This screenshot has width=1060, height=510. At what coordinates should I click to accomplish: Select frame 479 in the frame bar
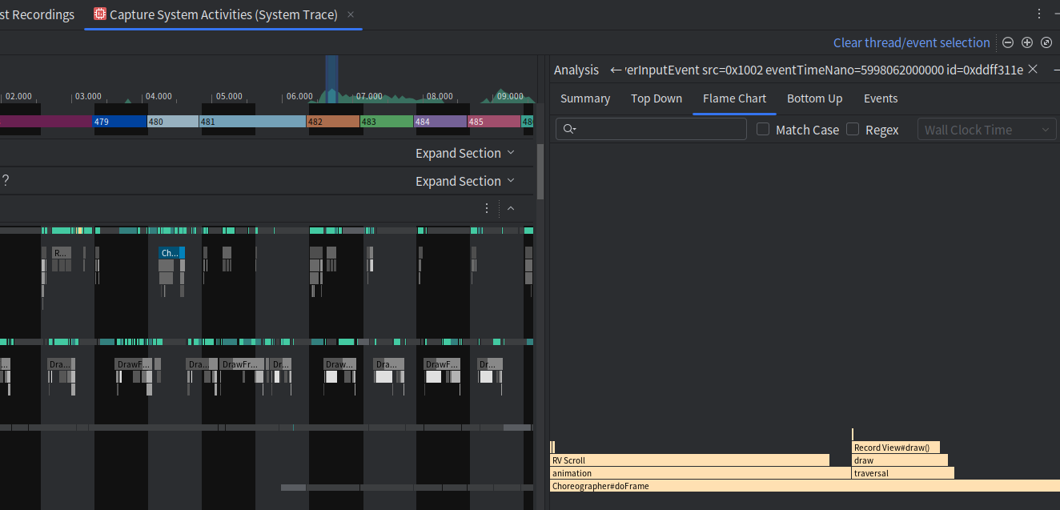tap(120, 122)
